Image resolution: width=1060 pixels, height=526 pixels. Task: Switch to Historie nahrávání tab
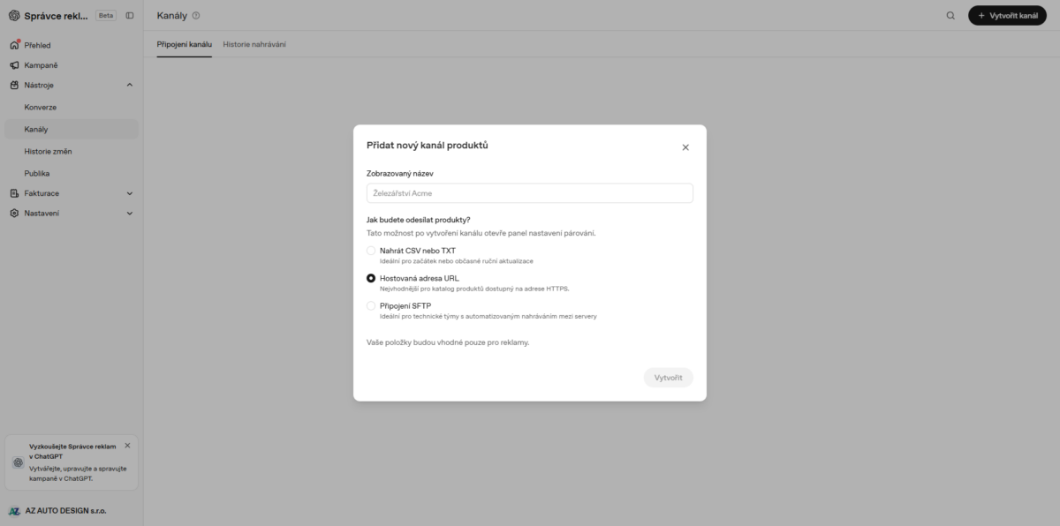254,44
